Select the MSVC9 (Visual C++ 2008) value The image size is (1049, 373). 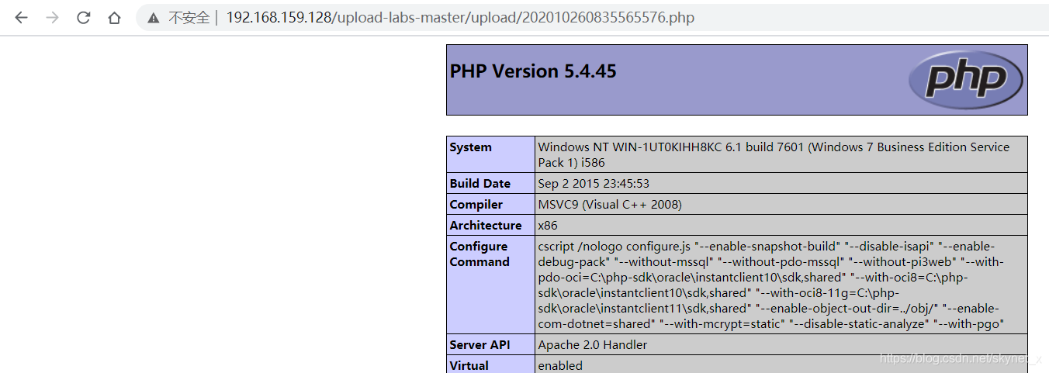pos(610,205)
